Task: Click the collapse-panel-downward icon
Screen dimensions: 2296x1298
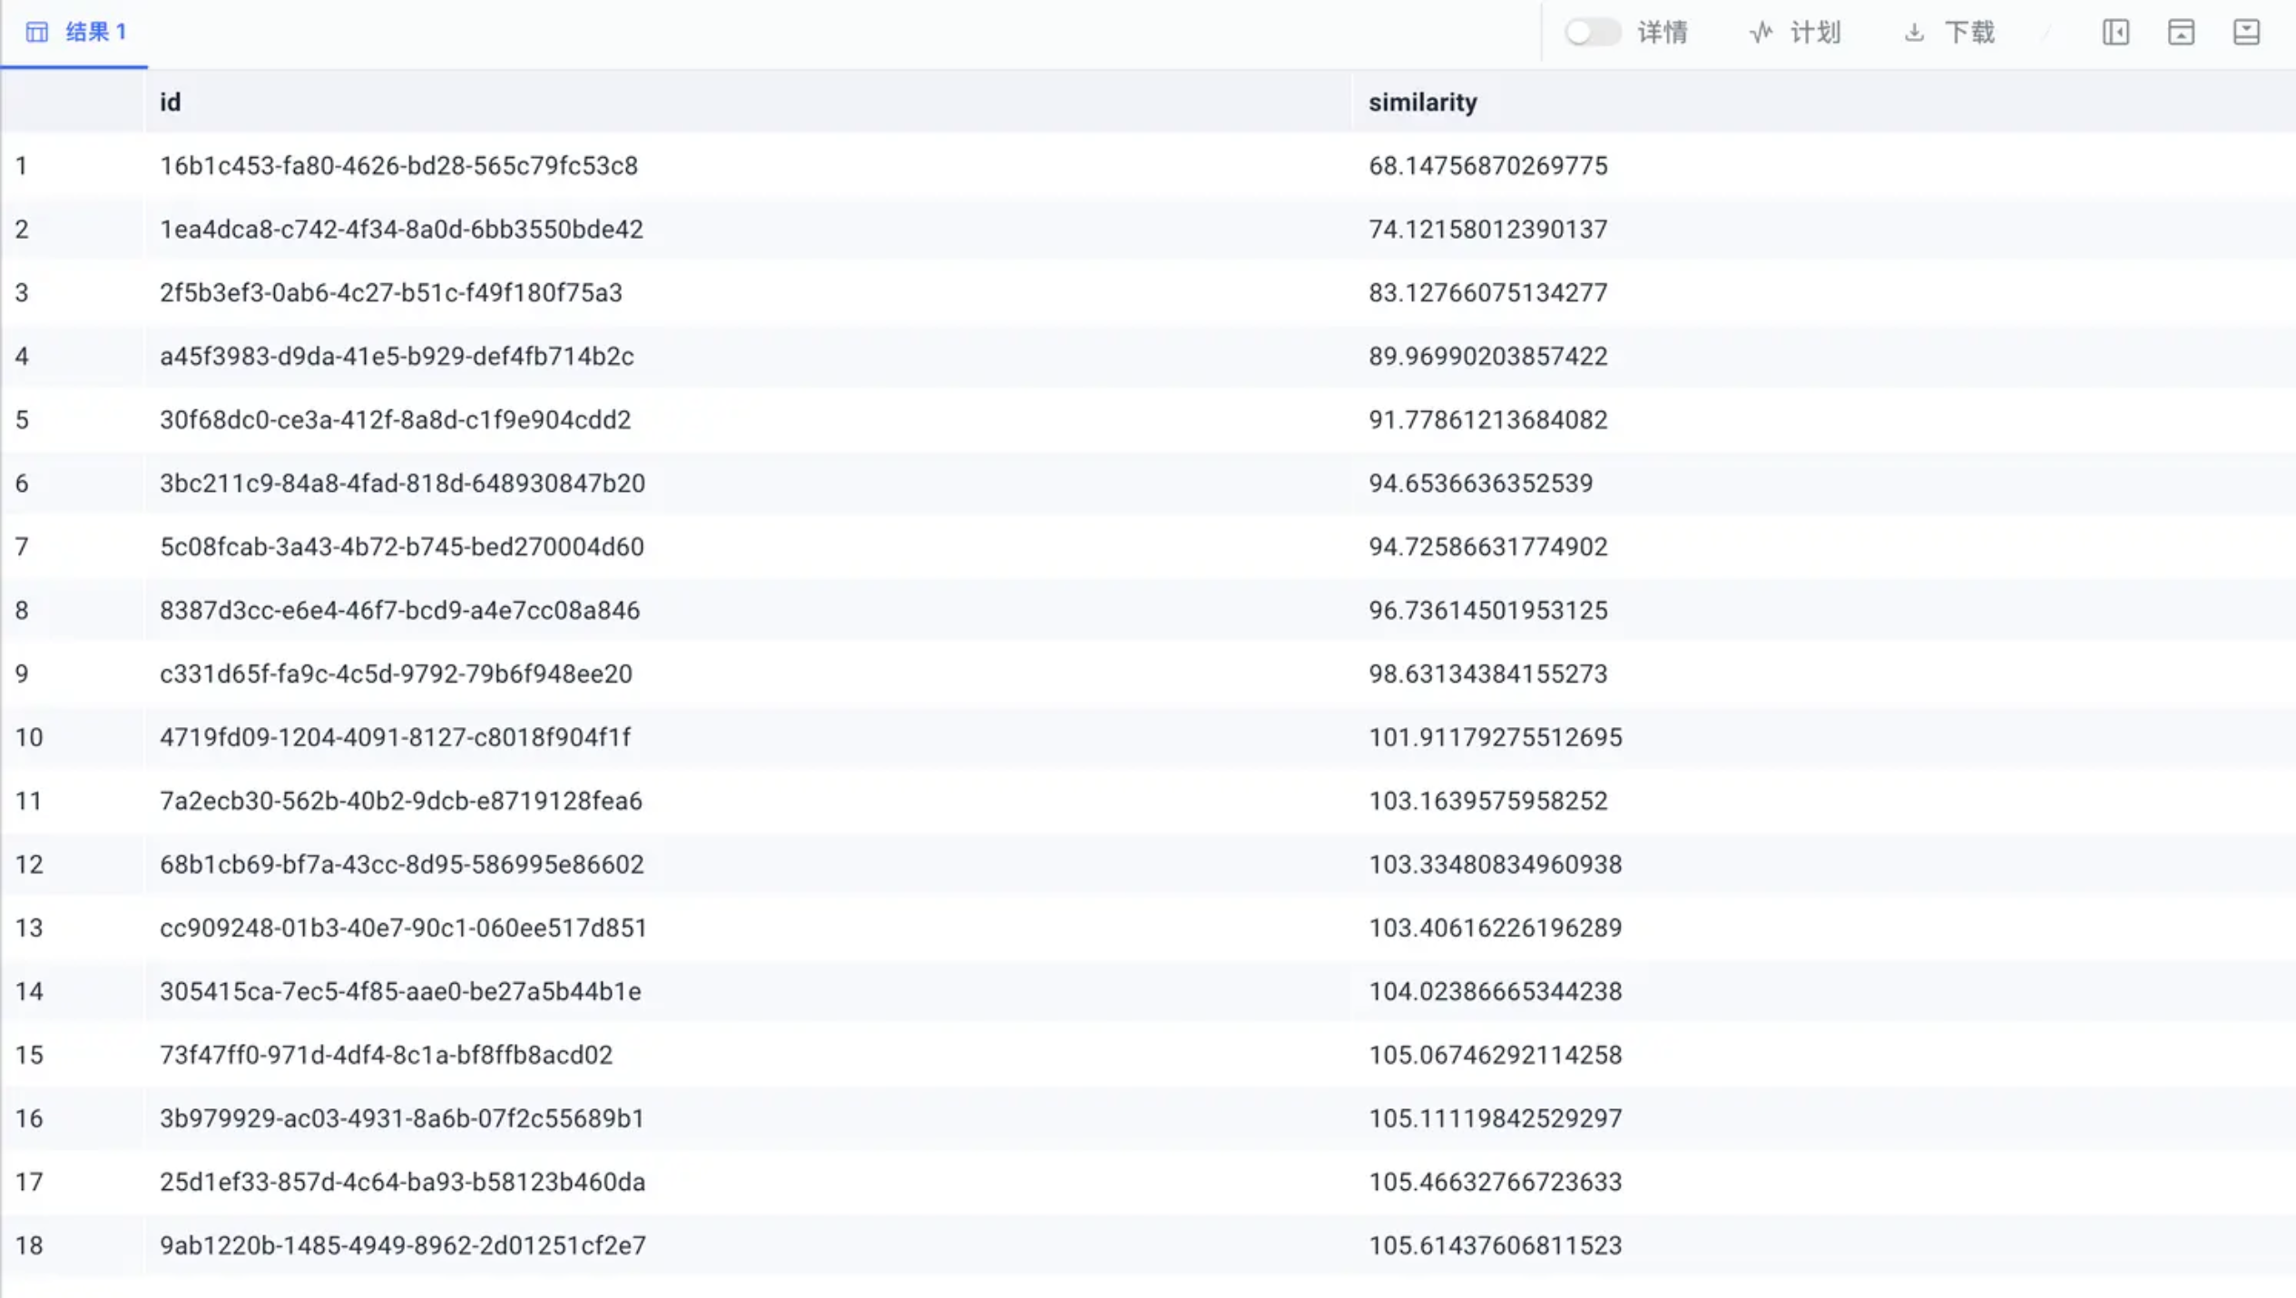Action: click(2246, 33)
